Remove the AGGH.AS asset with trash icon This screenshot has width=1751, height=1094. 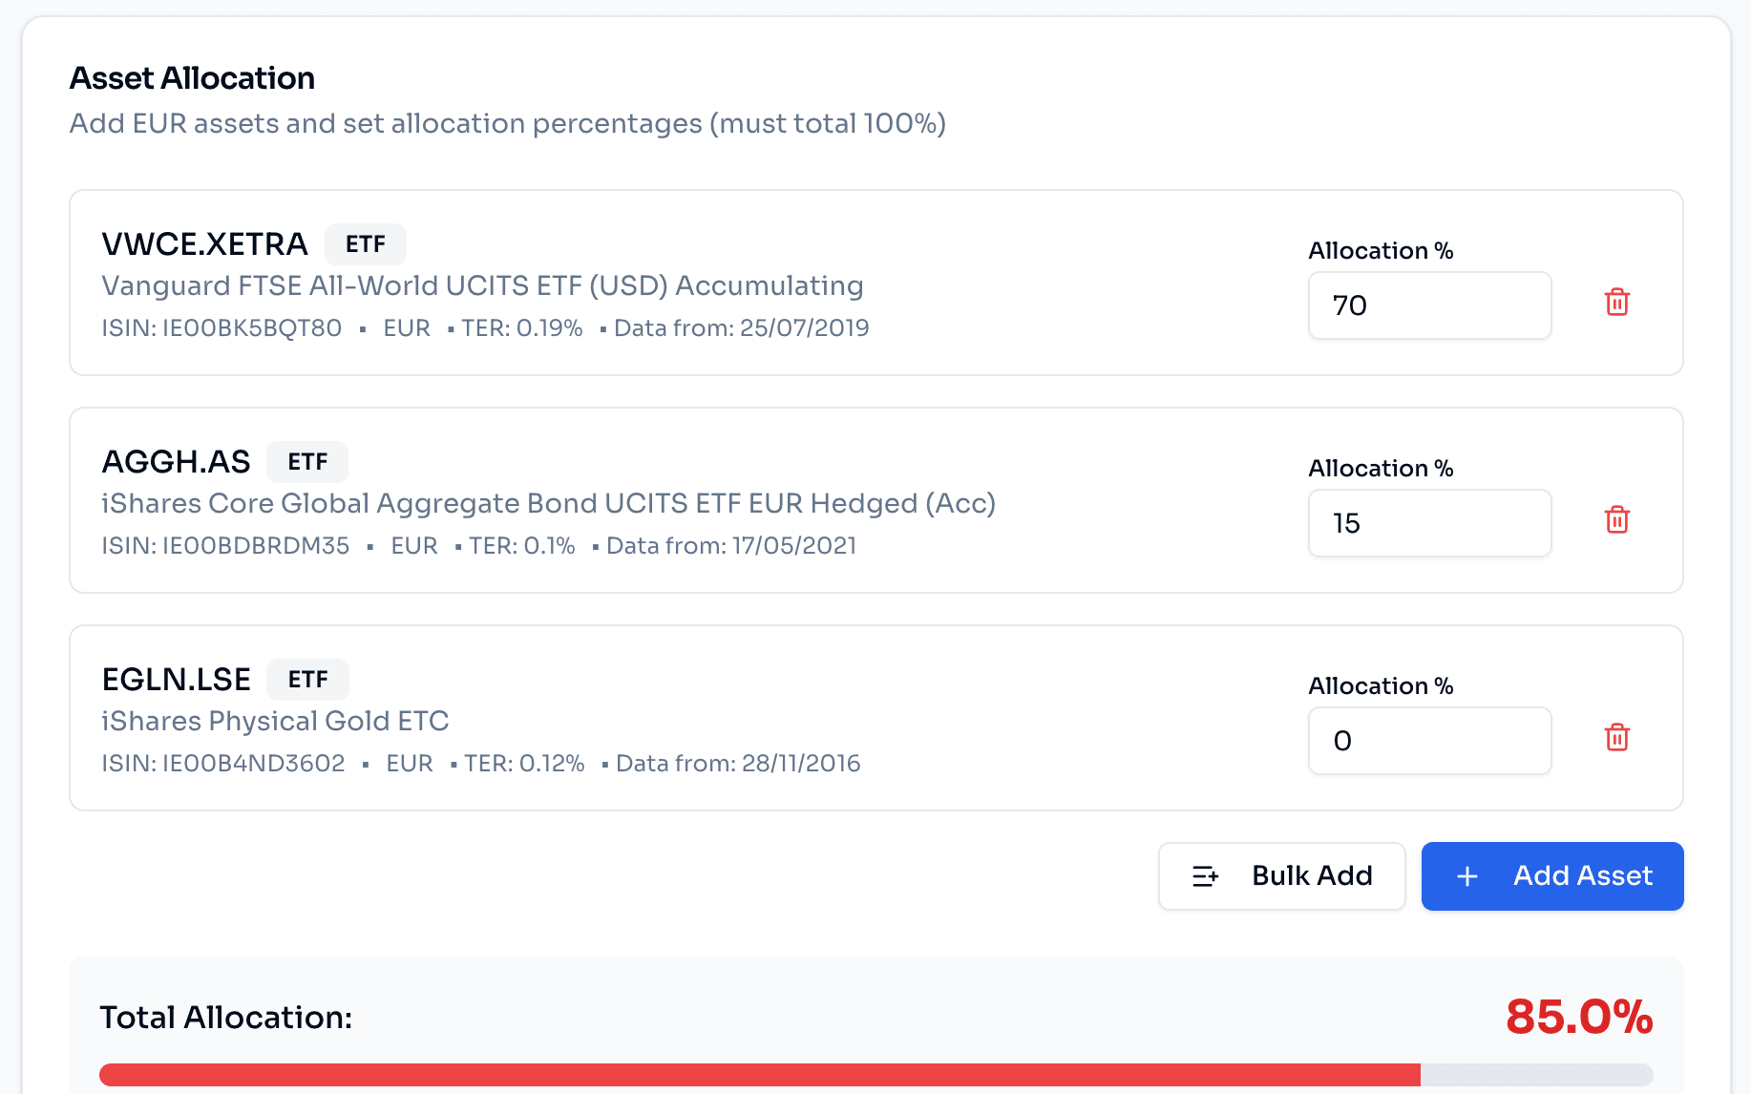click(x=1616, y=520)
